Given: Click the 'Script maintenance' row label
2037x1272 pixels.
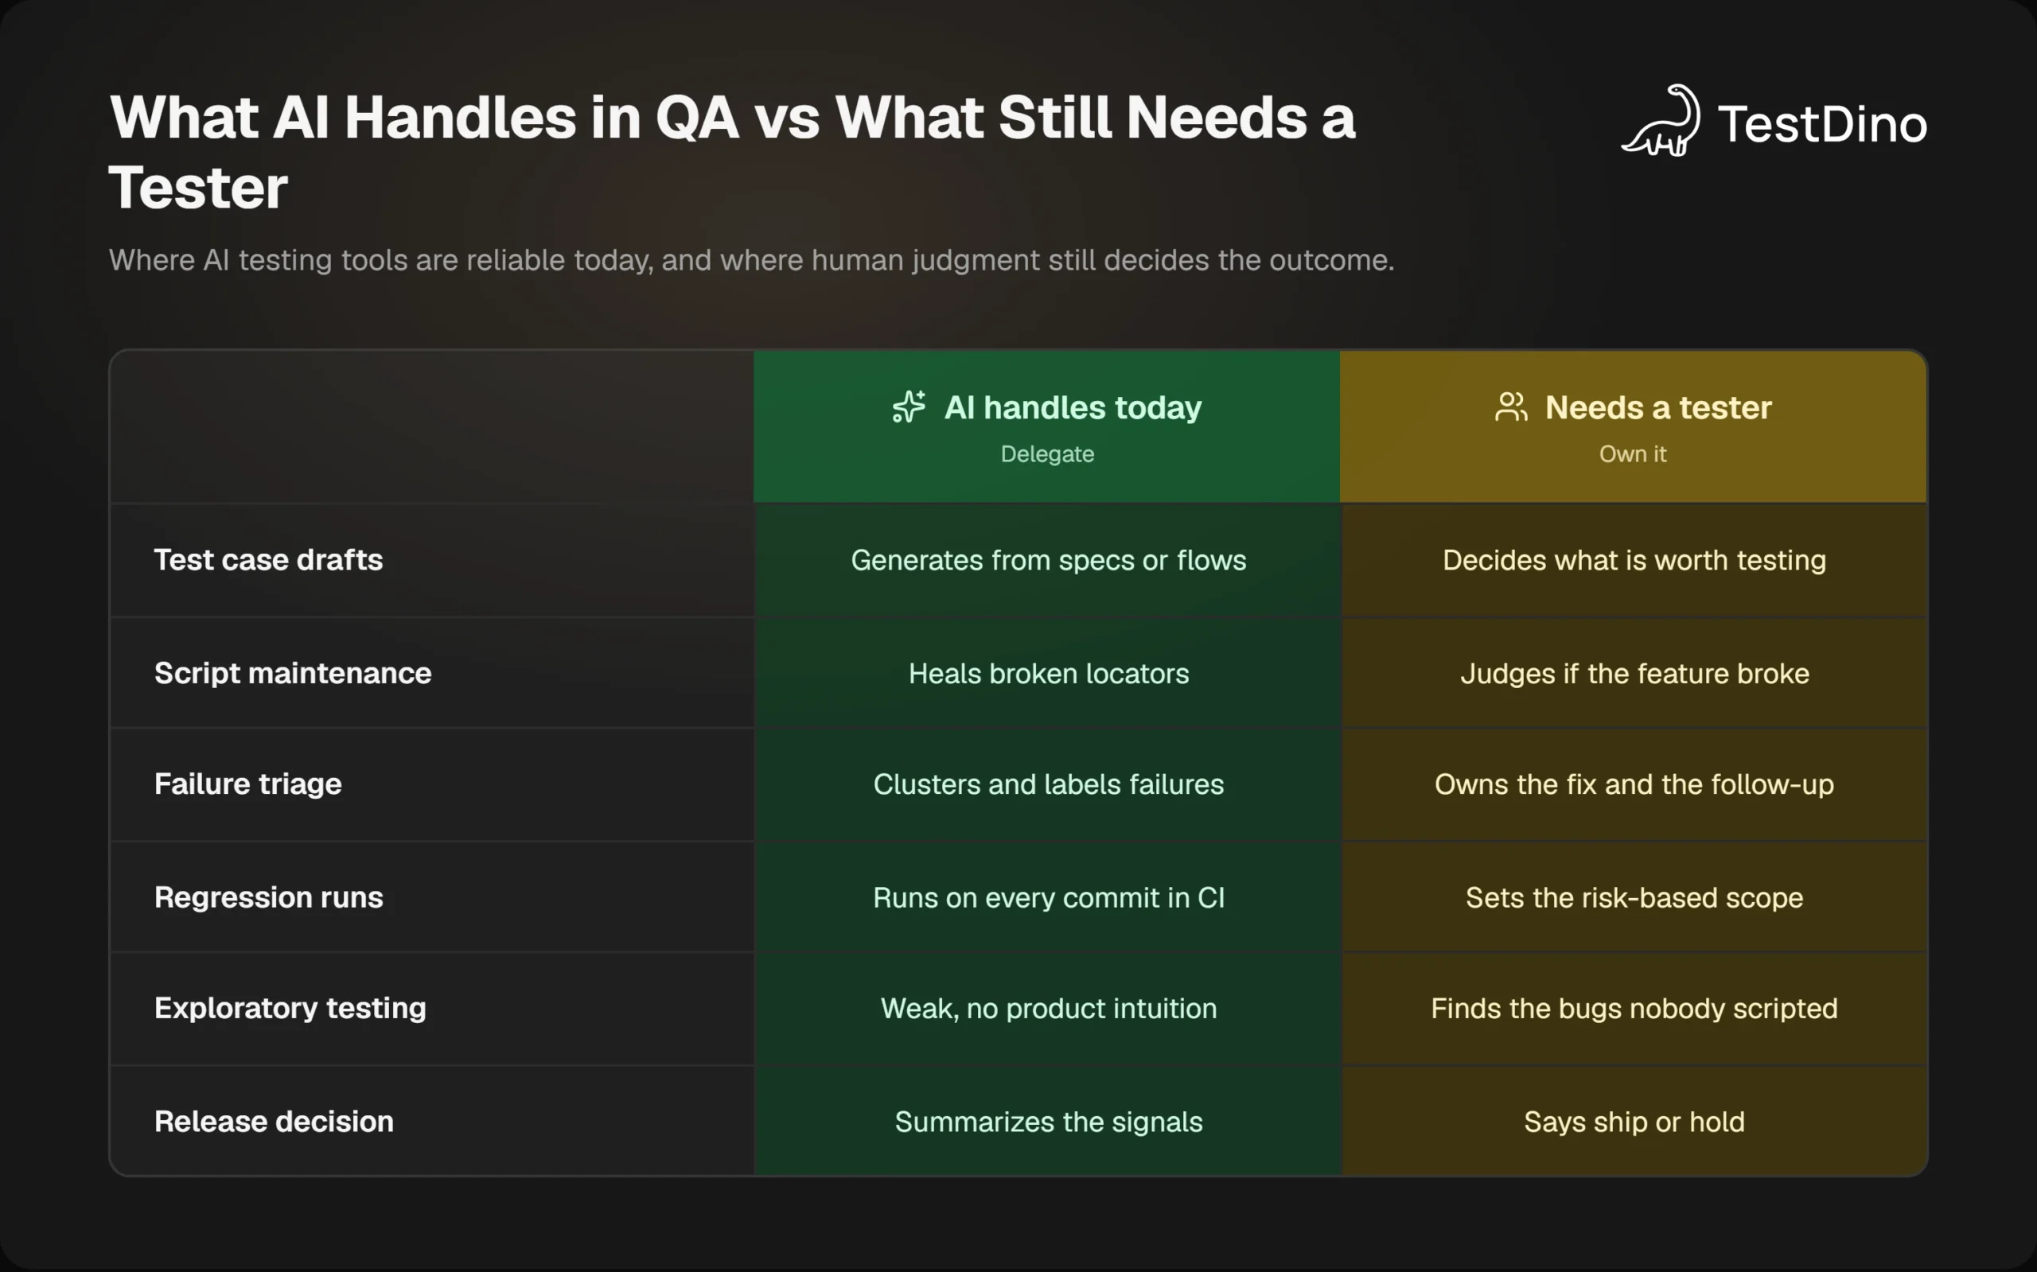Looking at the screenshot, I should click(x=293, y=673).
